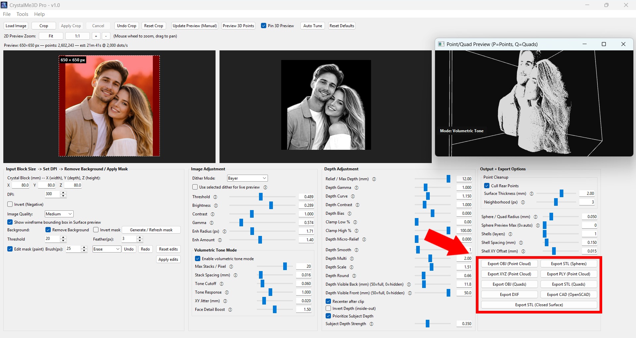The width and height of the screenshot is (636, 338).
Task: Click the Brightness slider handle
Action: pos(271,205)
